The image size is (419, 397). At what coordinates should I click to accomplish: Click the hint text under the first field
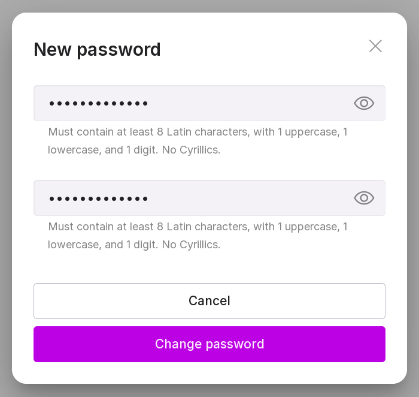coord(198,140)
